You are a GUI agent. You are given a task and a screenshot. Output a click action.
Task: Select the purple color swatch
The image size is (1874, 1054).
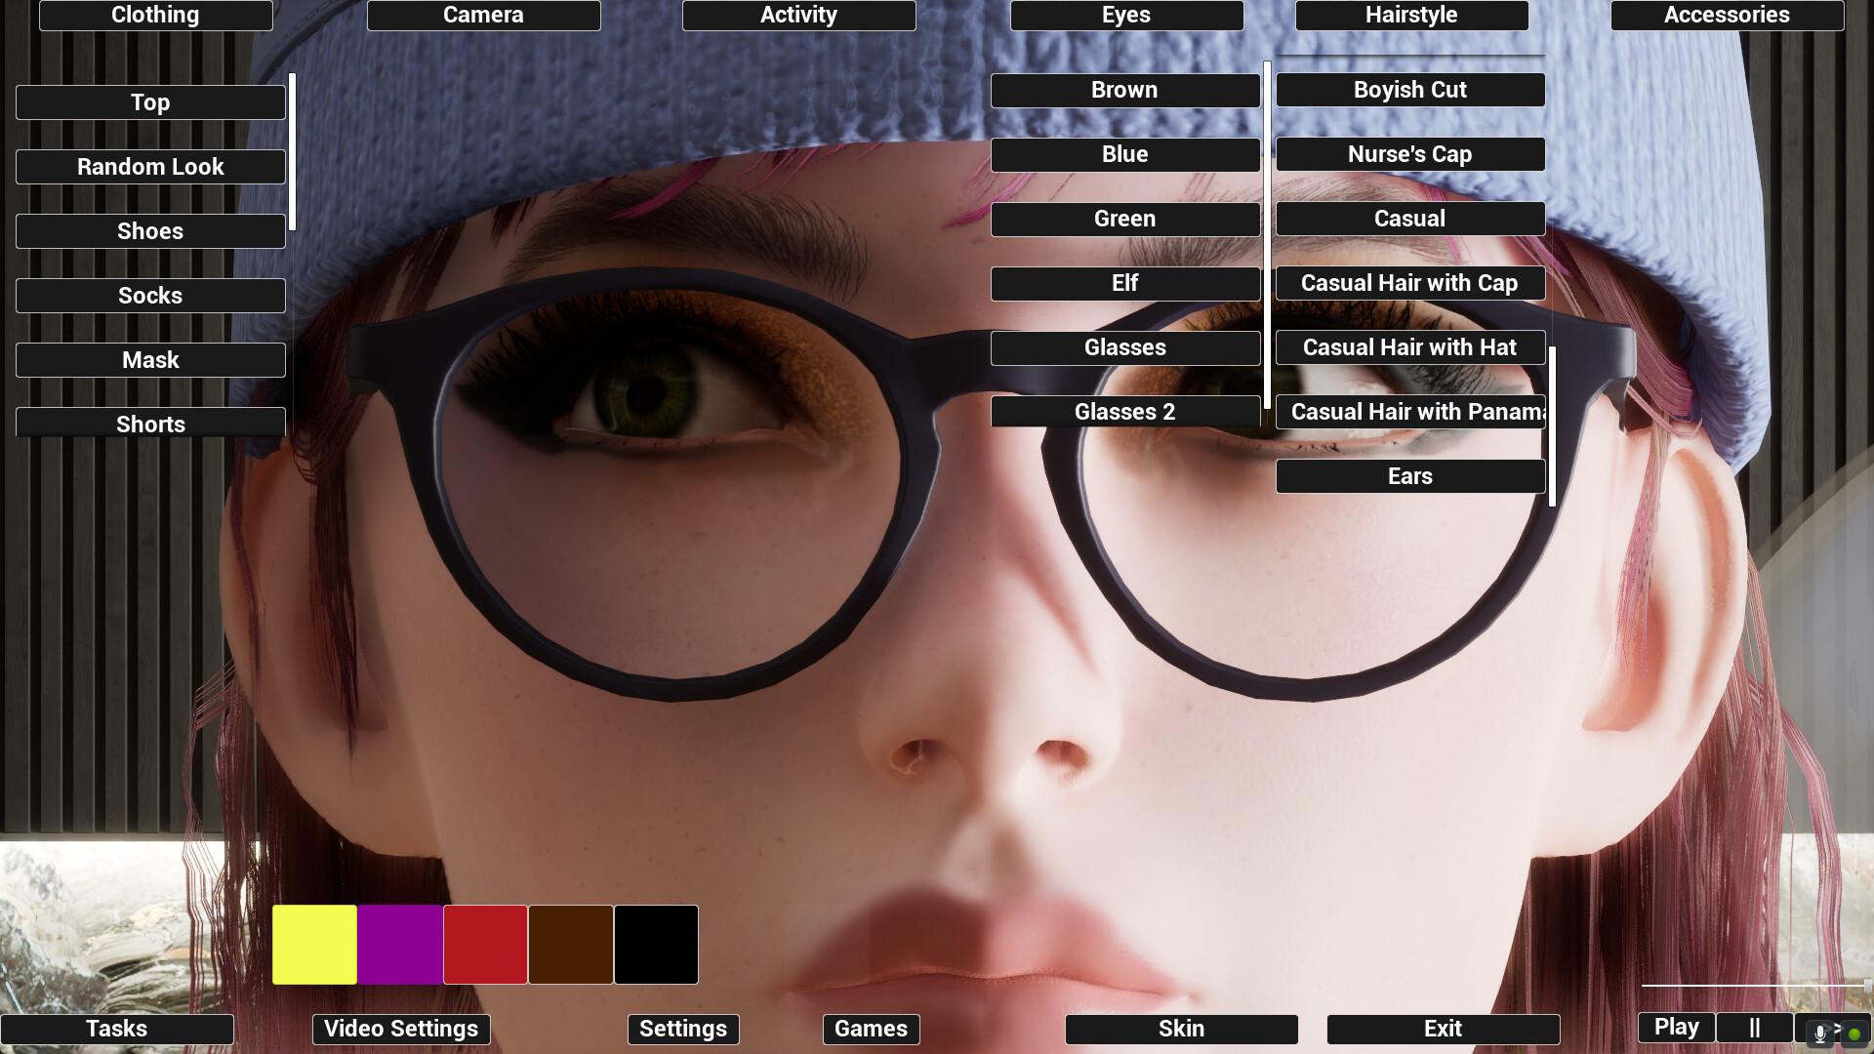pyautogui.click(x=399, y=944)
